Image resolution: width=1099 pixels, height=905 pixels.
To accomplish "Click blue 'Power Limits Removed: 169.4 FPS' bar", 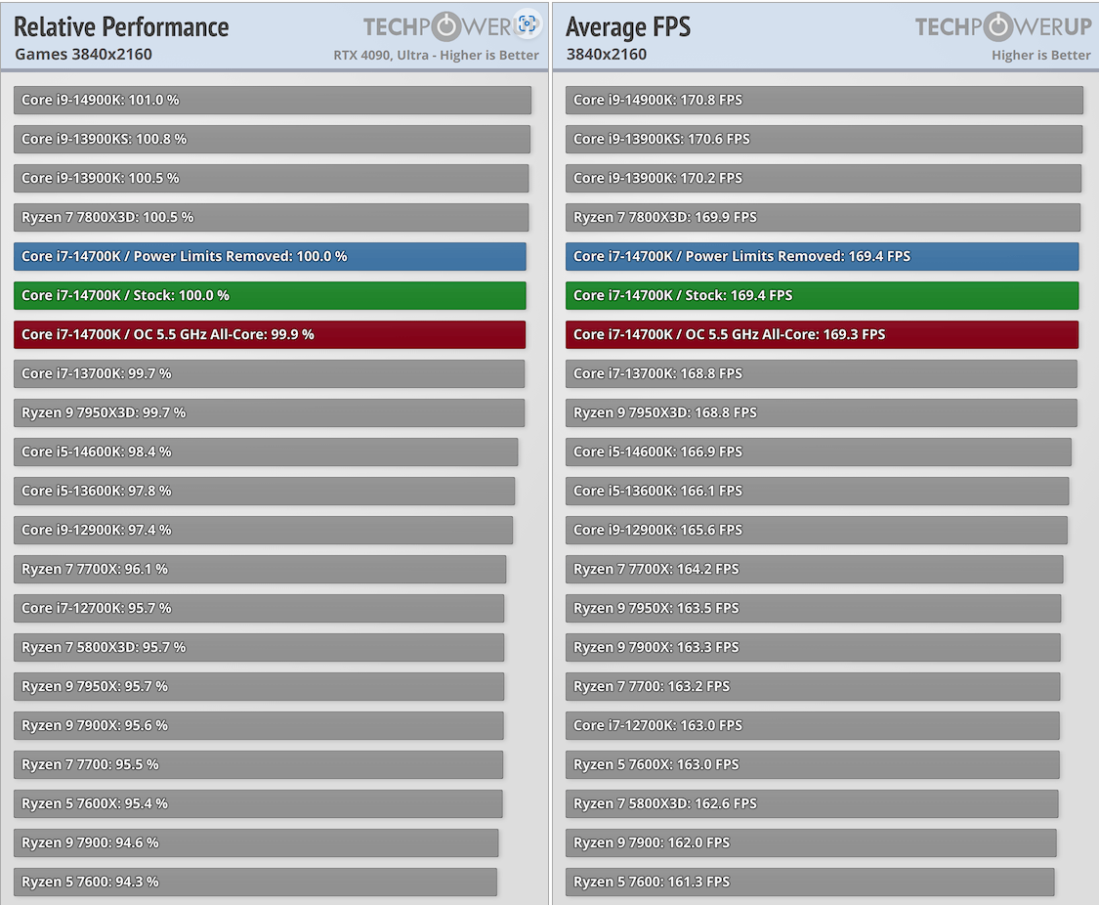I will (823, 257).
